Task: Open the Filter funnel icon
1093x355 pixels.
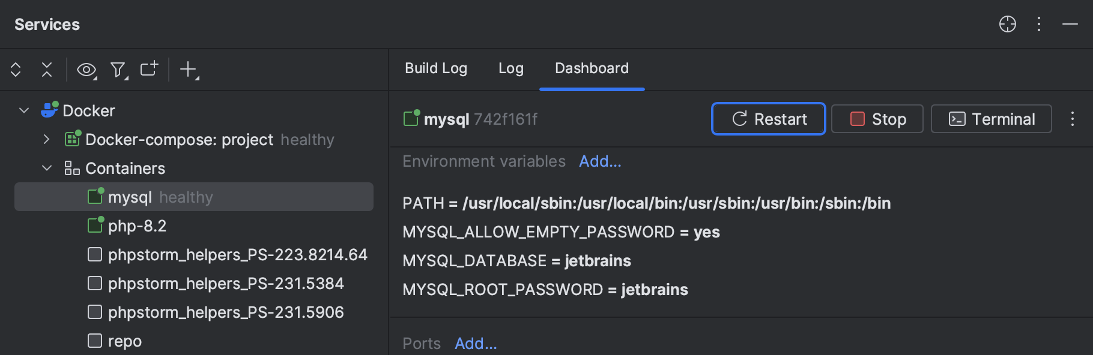Action: 118,70
